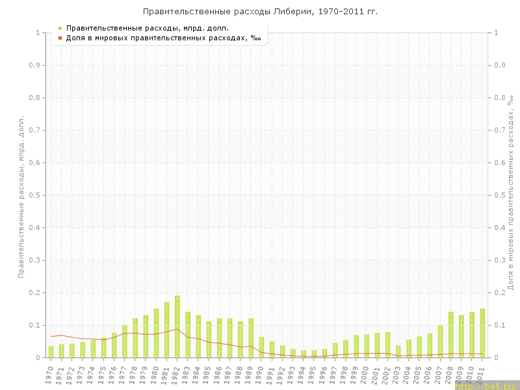Click the green legend marker for government spending
This screenshot has height=390, width=520.
tap(60, 28)
